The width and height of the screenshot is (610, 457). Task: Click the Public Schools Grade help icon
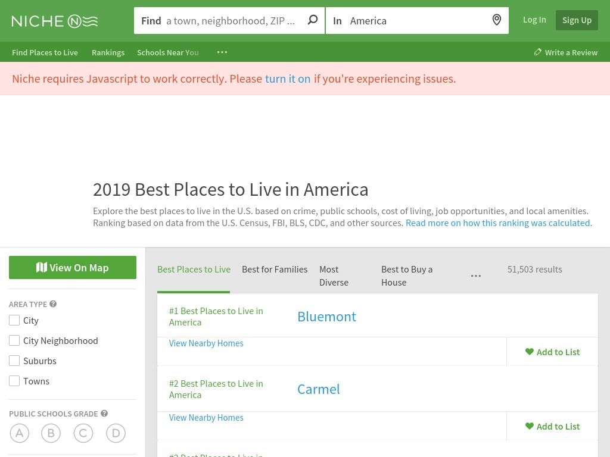[104, 414]
